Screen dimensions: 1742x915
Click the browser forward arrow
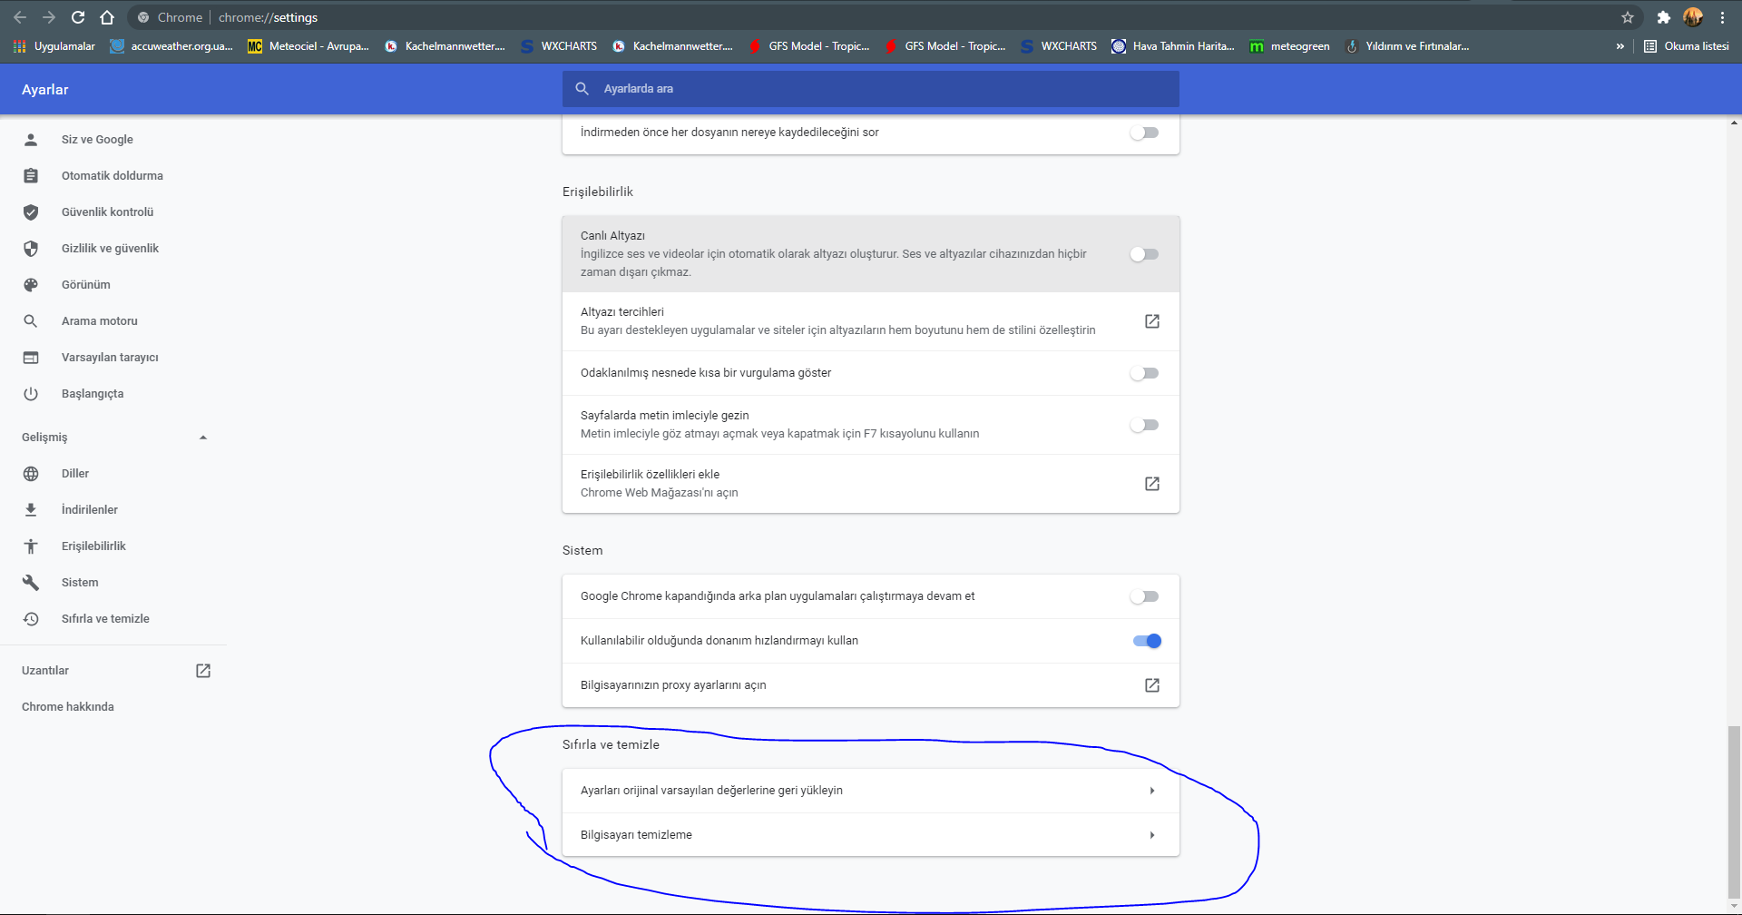(49, 17)
